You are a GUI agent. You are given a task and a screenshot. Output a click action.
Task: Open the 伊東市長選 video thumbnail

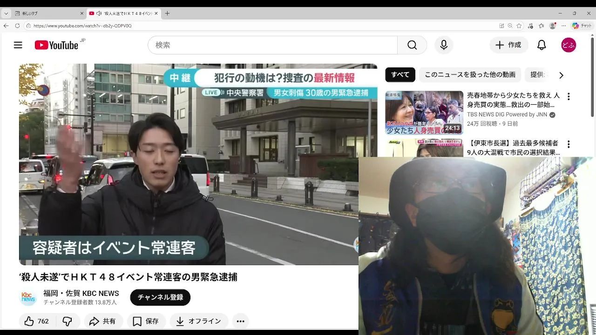(424, 147)
